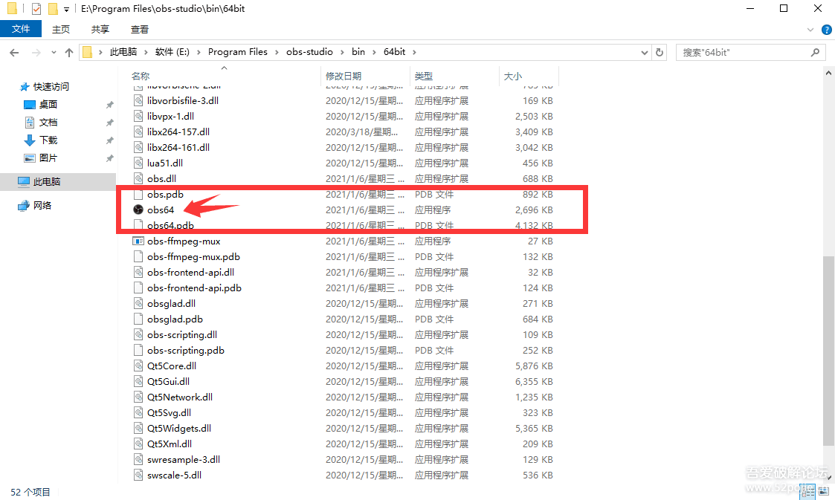Open the View (查看) ribbon tab
835x500 pixels.
(x=140, y=29)
